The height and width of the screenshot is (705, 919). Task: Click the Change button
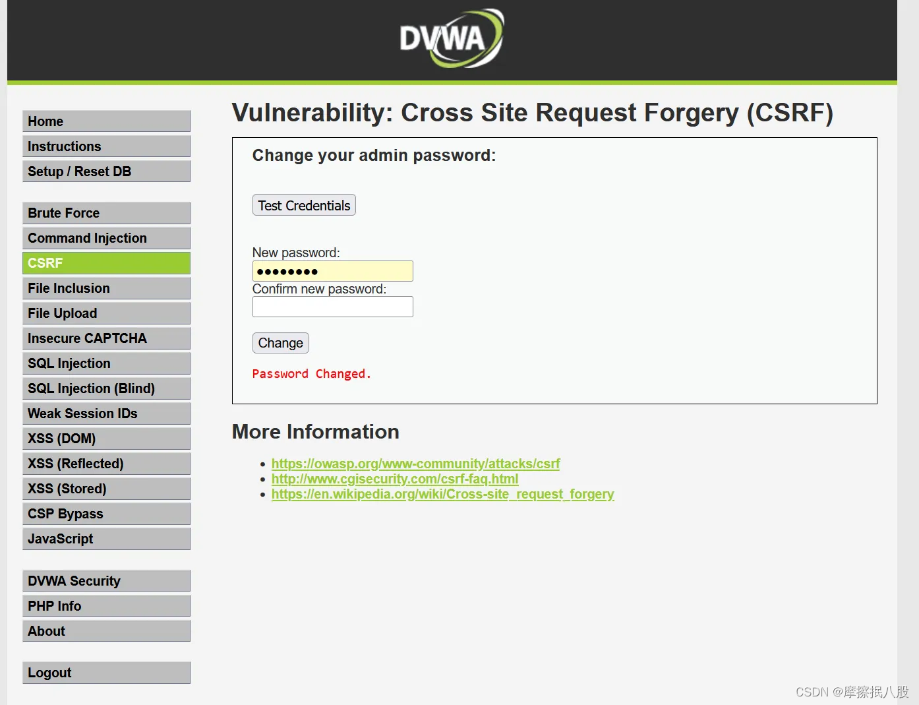280,342
